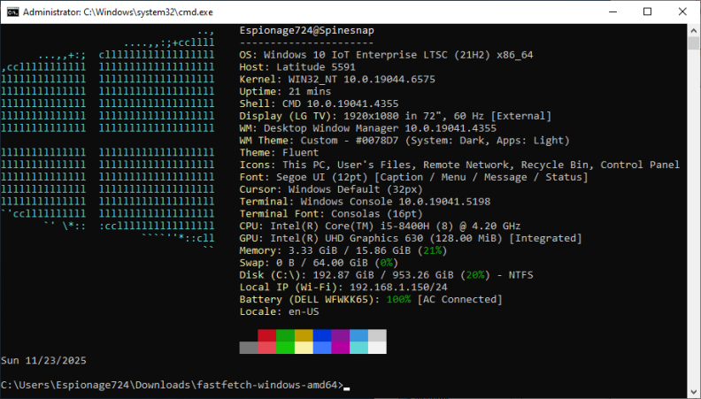This screenshot has width=701, height=399.
Task: Click the gray color block
Action: (x=248, y=348)
